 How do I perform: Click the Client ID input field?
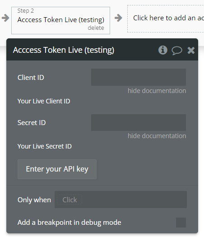139,77
